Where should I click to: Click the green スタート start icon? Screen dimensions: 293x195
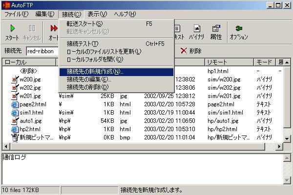[12, 29]
